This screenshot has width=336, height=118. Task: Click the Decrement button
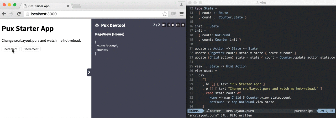(31, 49)
